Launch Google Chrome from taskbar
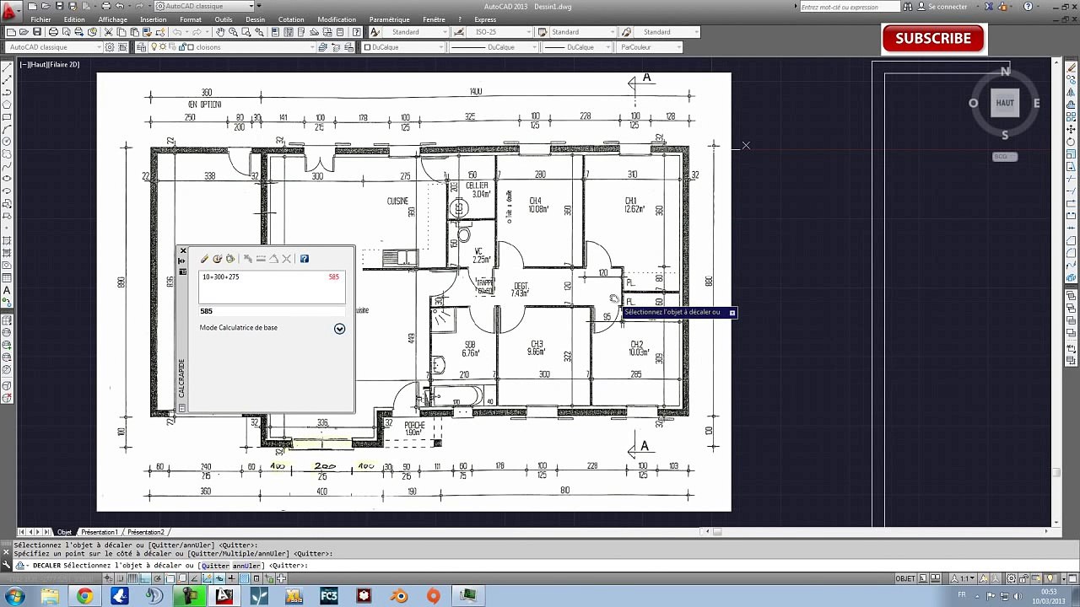Screen dimensions: 1080x607 [x=84, y=596]
